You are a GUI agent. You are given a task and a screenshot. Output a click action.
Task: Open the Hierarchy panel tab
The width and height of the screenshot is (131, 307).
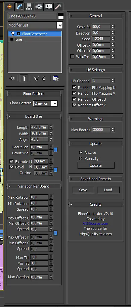[x=29, y=7]
